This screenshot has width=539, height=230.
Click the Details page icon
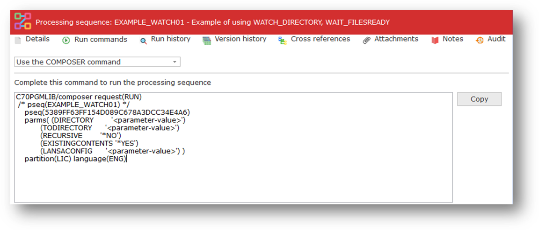(18, 40)
